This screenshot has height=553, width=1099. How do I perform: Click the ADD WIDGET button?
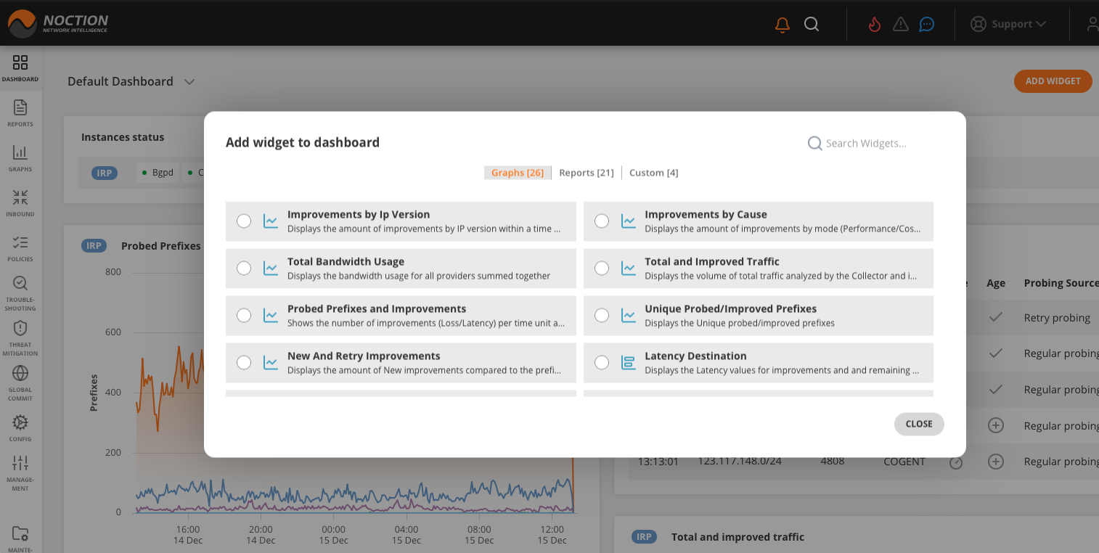point(1053,81)
